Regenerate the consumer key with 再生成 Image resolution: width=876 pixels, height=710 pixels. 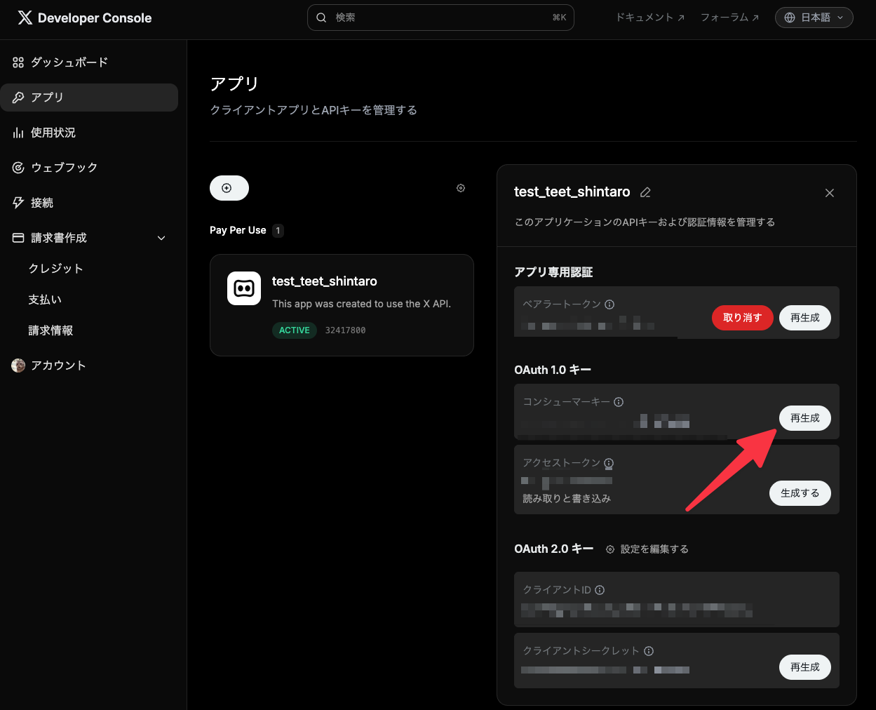coord(804,418)
